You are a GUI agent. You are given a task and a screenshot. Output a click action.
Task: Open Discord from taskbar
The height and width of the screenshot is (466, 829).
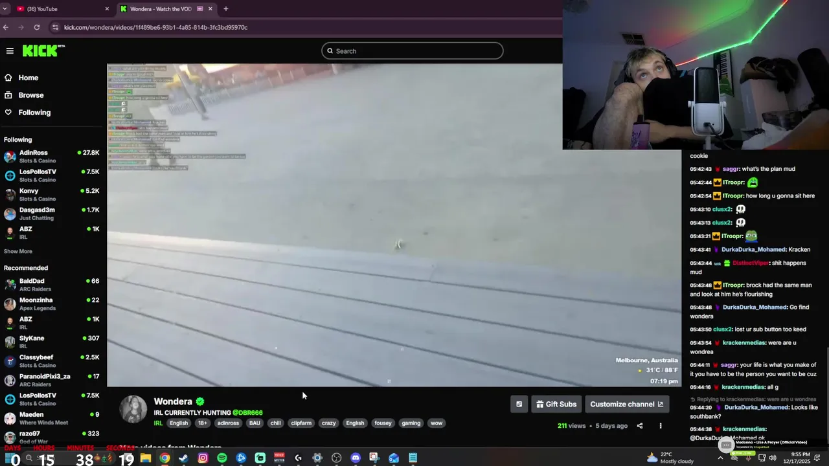pyautogui.click(x=356, y=458)
